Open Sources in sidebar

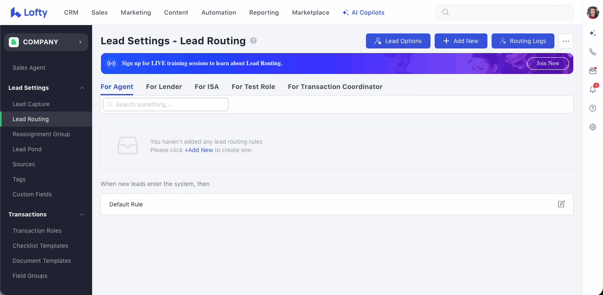24,164
